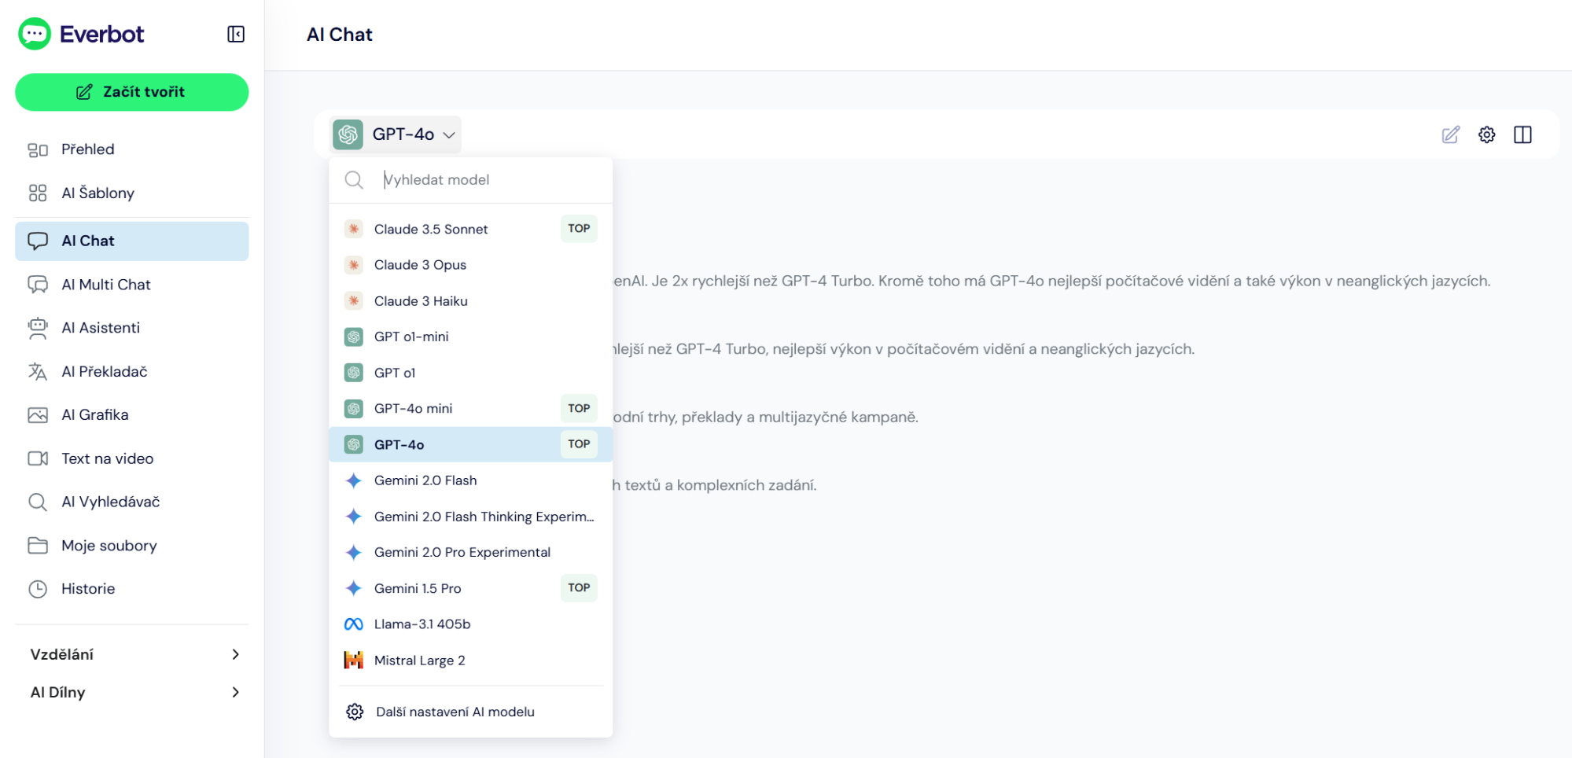This screenshot has width=1572, height=758.
Task: Click the Claude 3.5 Sonnet logo icon
Action: click(354, 229)
